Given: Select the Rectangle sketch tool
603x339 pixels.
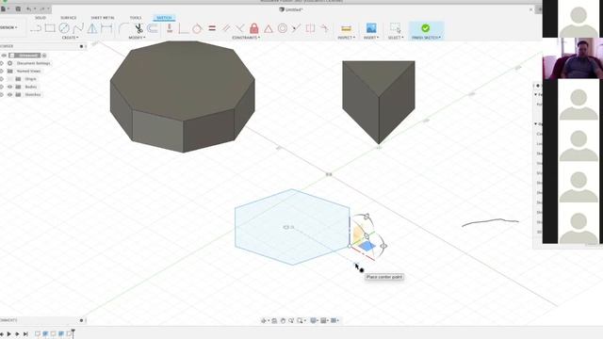Looking at the screenshot, I should click(x=50, y=28).
